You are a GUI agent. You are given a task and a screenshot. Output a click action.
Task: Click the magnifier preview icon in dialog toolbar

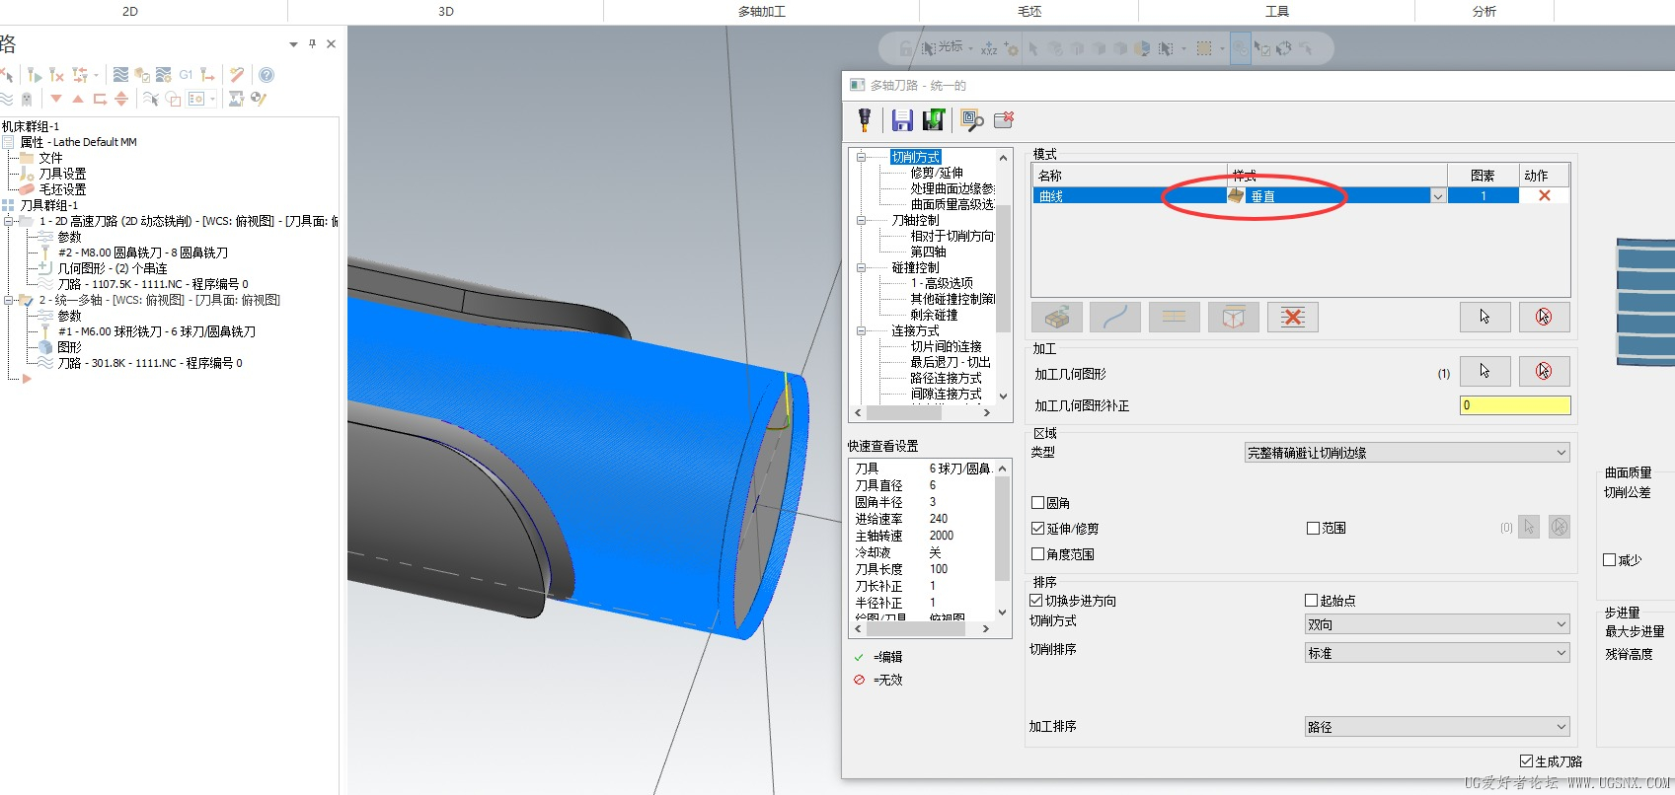click(971, 119)
